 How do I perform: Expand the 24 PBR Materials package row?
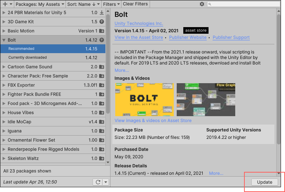pyautogui.click(x=4, y=12)
